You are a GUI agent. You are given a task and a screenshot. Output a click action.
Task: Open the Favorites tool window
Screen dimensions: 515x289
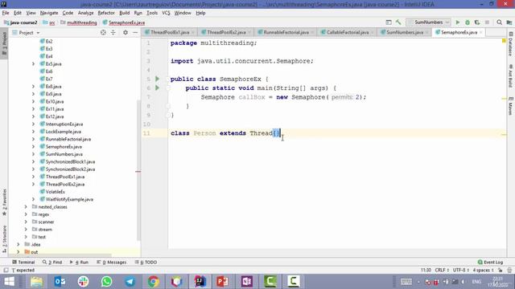pyautogui.click(x=4, y=202)
